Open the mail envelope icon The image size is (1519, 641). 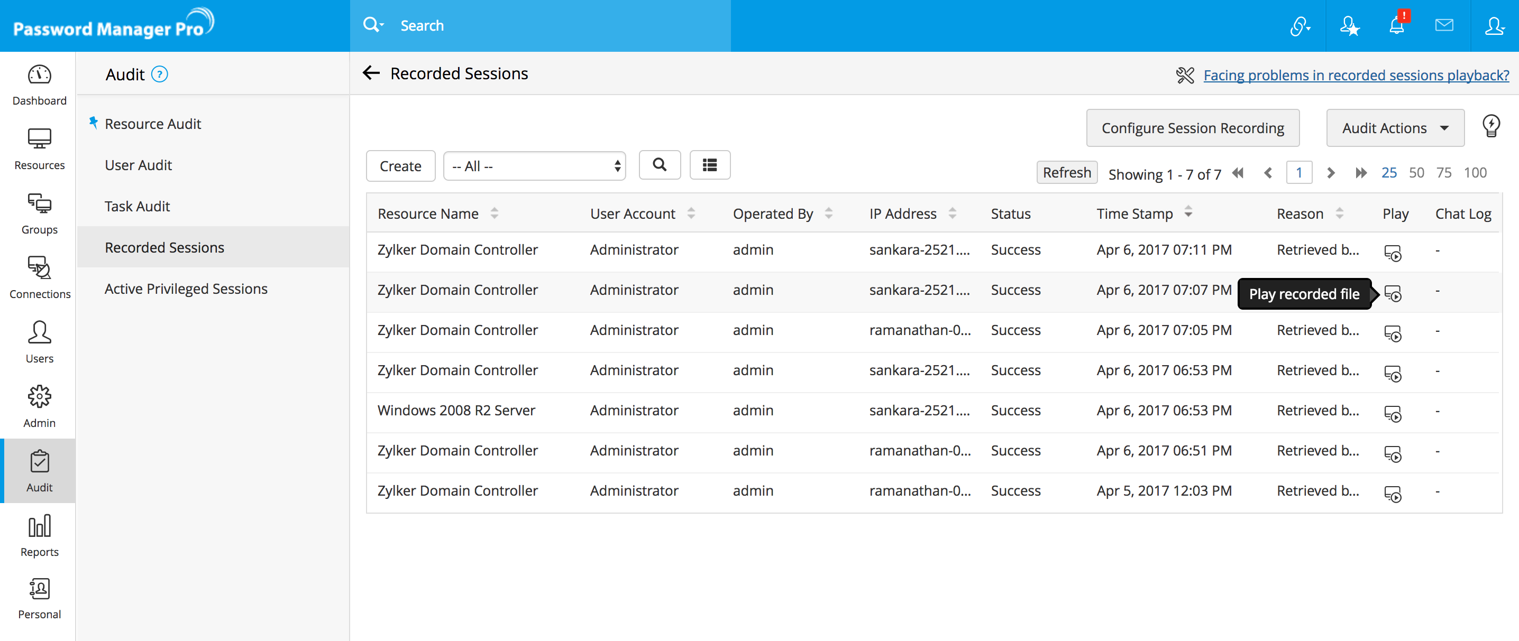tap(1443, 25)
